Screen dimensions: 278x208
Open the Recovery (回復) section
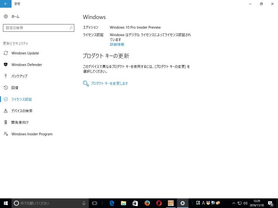click(15, 88)
